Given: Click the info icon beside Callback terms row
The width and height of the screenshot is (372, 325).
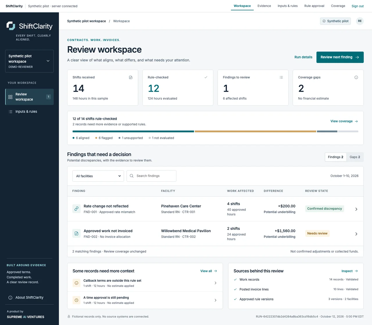Looking at the screenshot, I should point(76,283).
